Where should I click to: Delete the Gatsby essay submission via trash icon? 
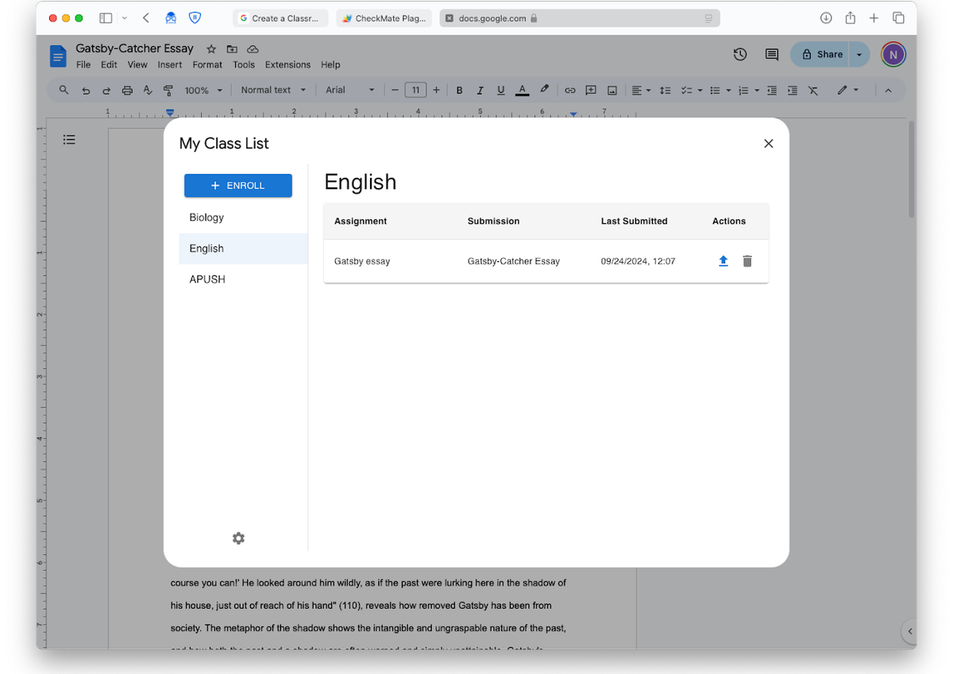tap(747, 260)
